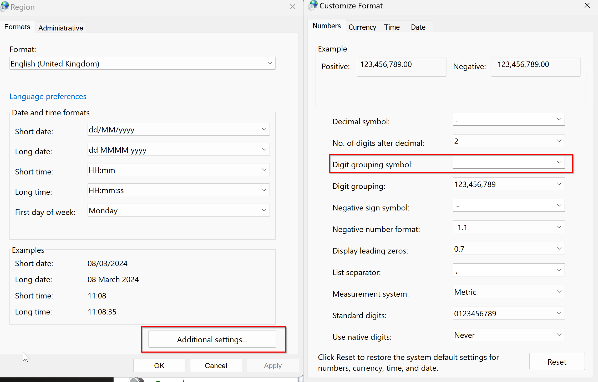This screenshot has width=598, height=382.
Task: Click the Additional settings button
Action: pos(212,339)
